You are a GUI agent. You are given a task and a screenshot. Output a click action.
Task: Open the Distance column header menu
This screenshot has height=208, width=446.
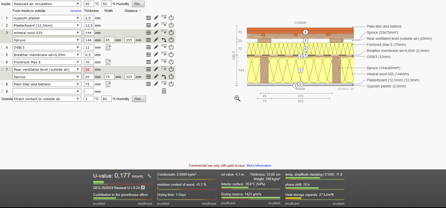[x=132, y=11]
